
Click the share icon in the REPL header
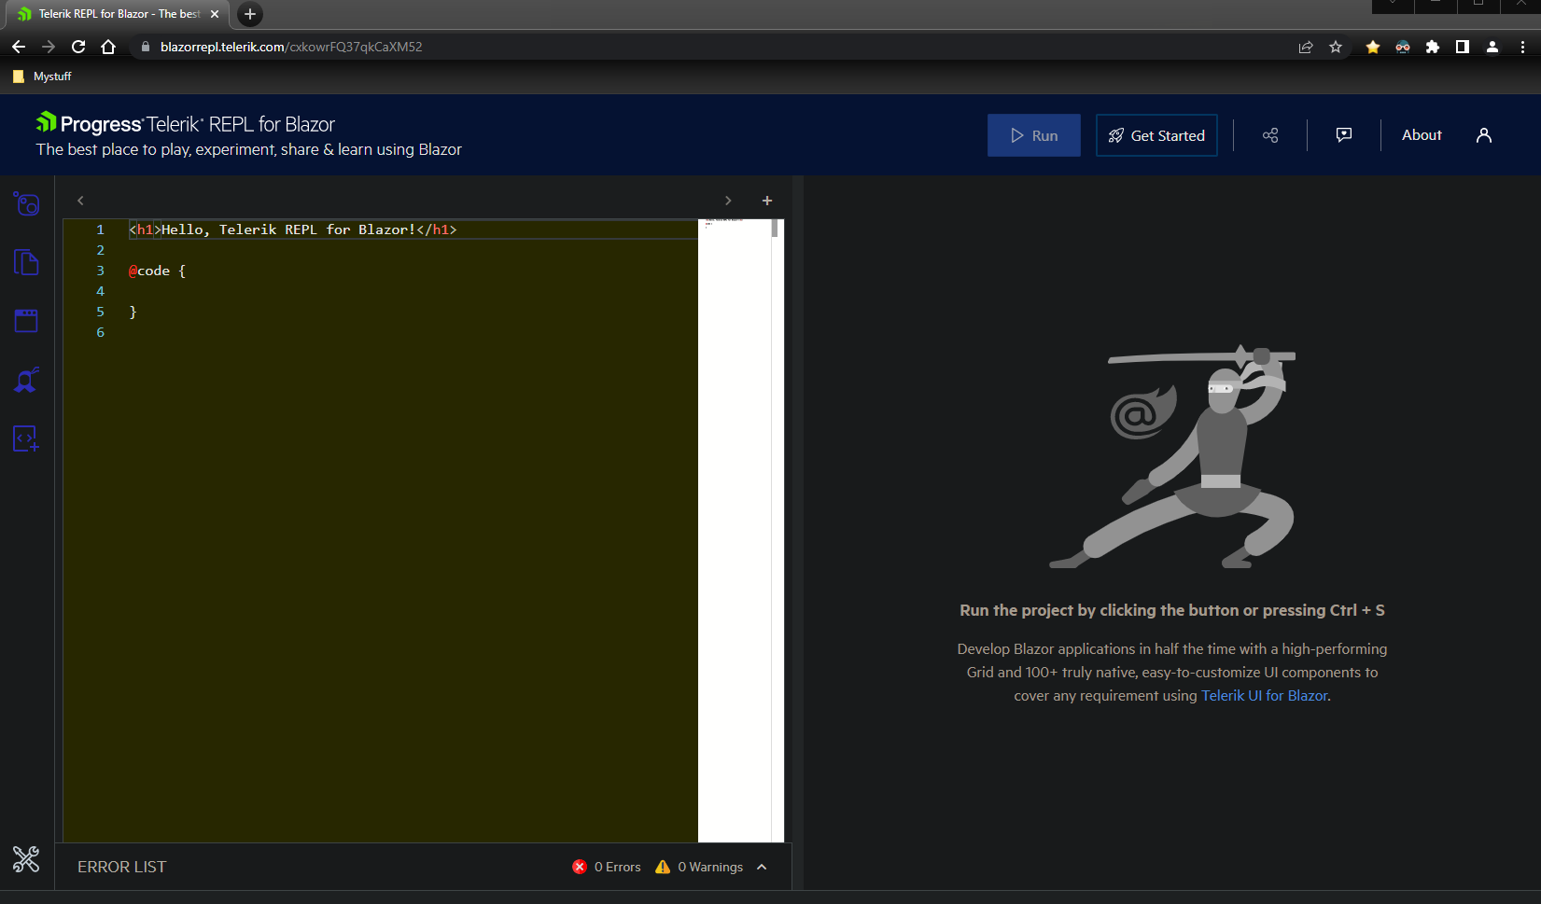[x=1270, y=135]
